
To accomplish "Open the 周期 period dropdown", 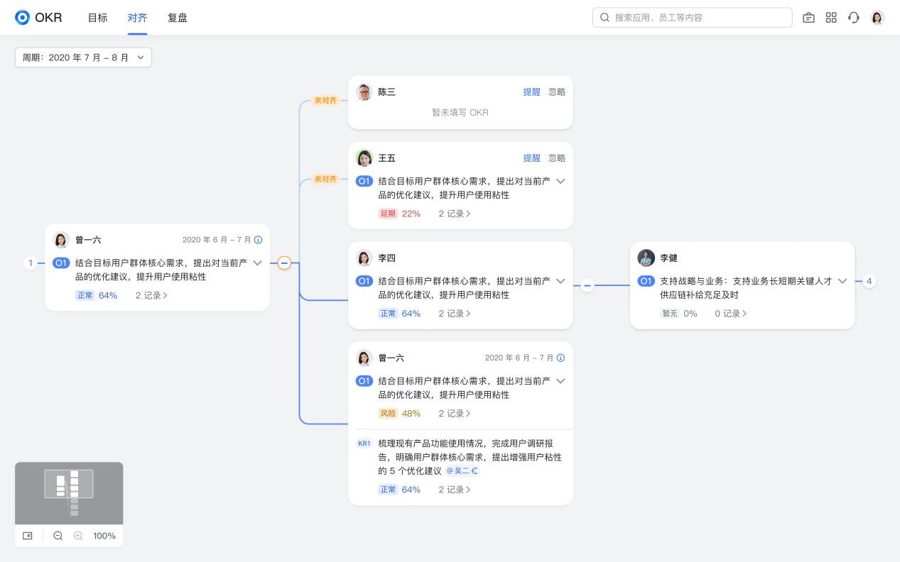I will tap(83, 57).
